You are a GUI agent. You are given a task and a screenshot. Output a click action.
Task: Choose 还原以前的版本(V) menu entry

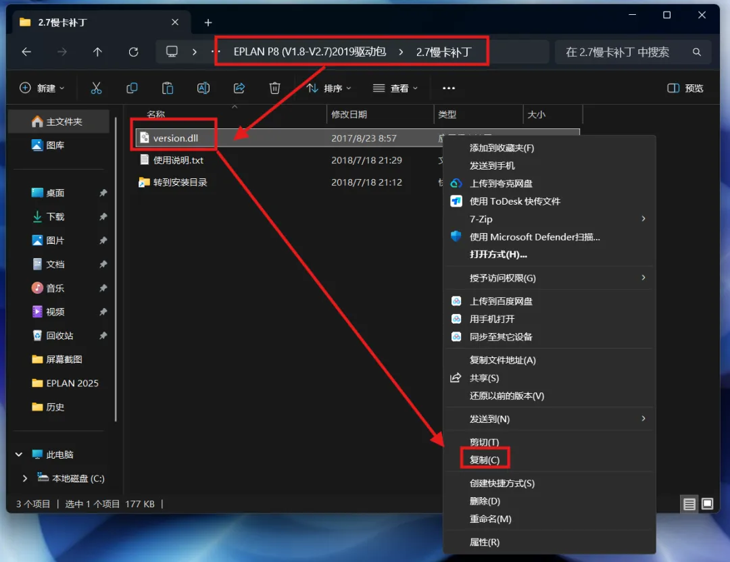507,396
